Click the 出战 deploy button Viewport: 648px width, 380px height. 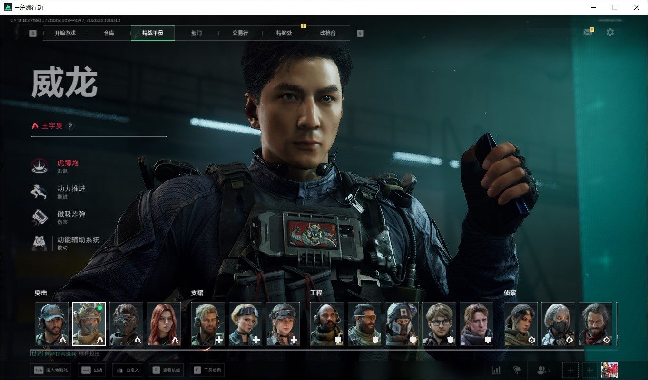[91, 370]
